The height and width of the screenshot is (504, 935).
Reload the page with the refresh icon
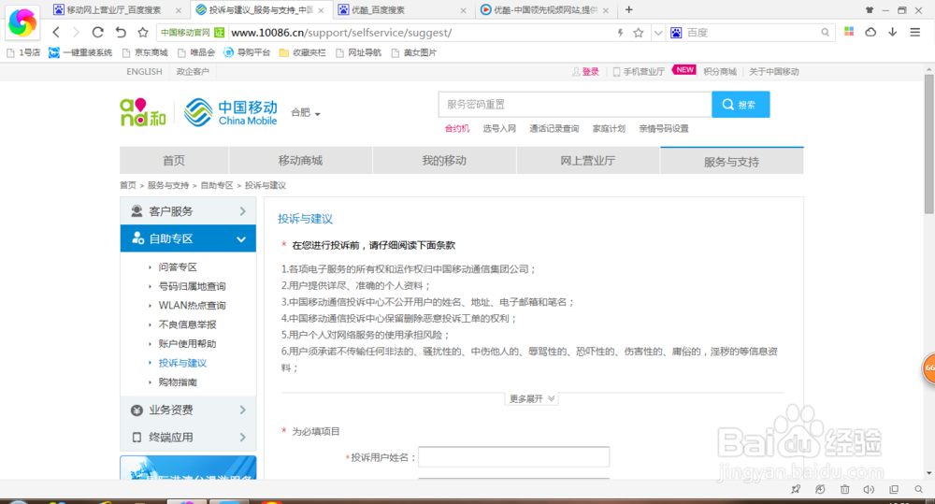click(98, 32)
